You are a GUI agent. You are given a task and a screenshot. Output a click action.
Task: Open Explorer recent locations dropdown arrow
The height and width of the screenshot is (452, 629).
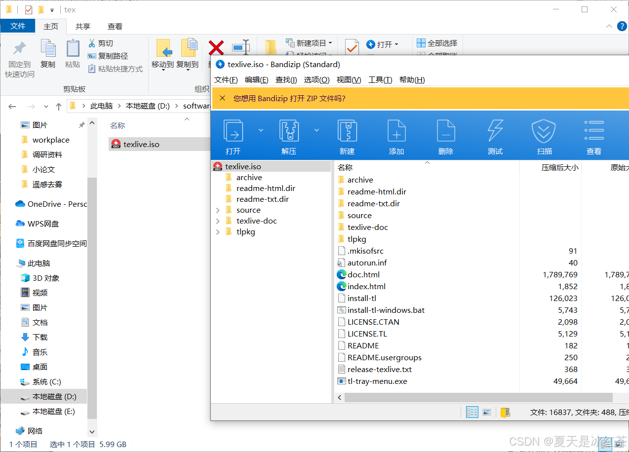pos(46,106)
